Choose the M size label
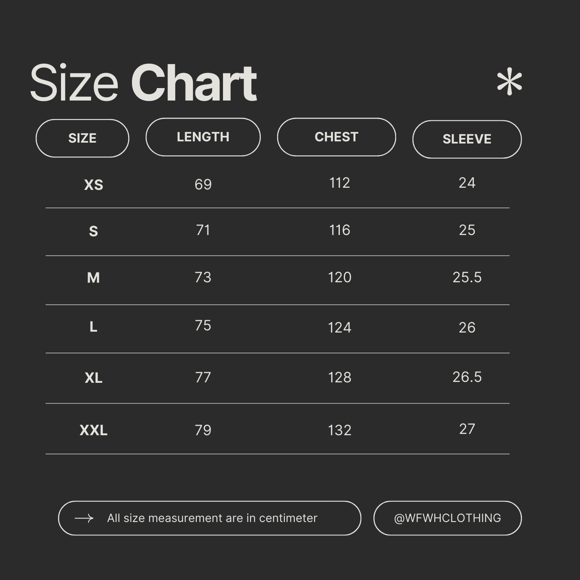This screenshot has width=580, height=580. coord(93,278)
